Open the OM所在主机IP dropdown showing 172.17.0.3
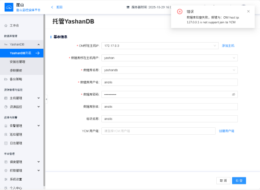The height and width of the screenshot is (190, 260). (160, 46)
